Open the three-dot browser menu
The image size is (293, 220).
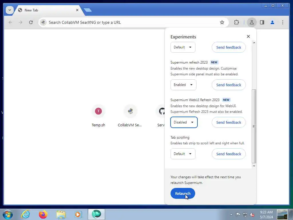pyautogui.click(x=282, y=22)
